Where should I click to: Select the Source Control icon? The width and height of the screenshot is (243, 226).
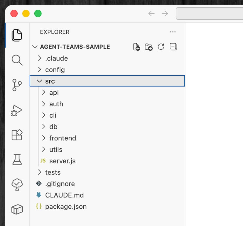[x=17, y=85]
